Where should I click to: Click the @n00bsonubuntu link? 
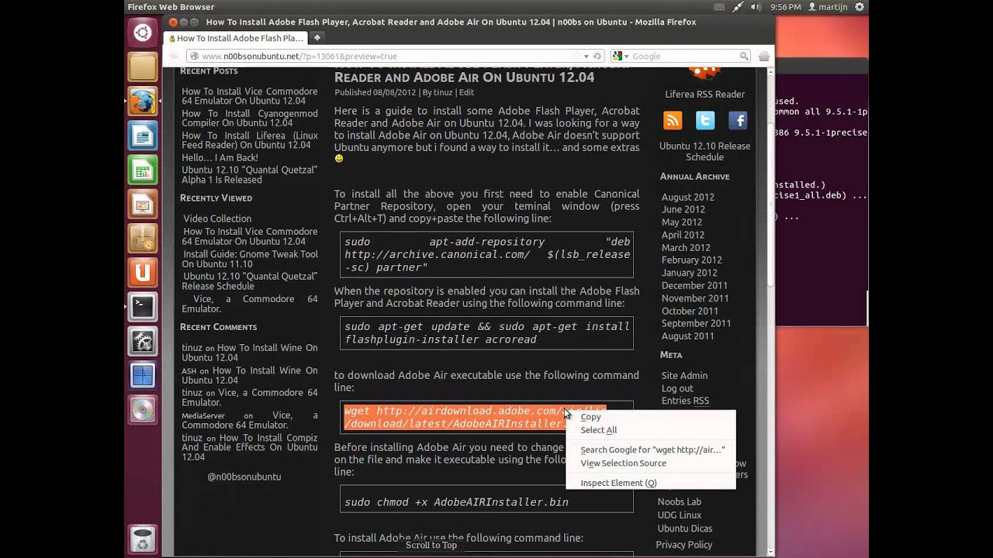[244, 477]
